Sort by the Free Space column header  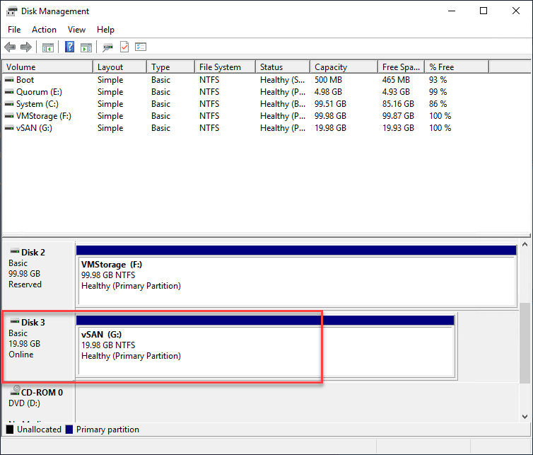(402, 67)
